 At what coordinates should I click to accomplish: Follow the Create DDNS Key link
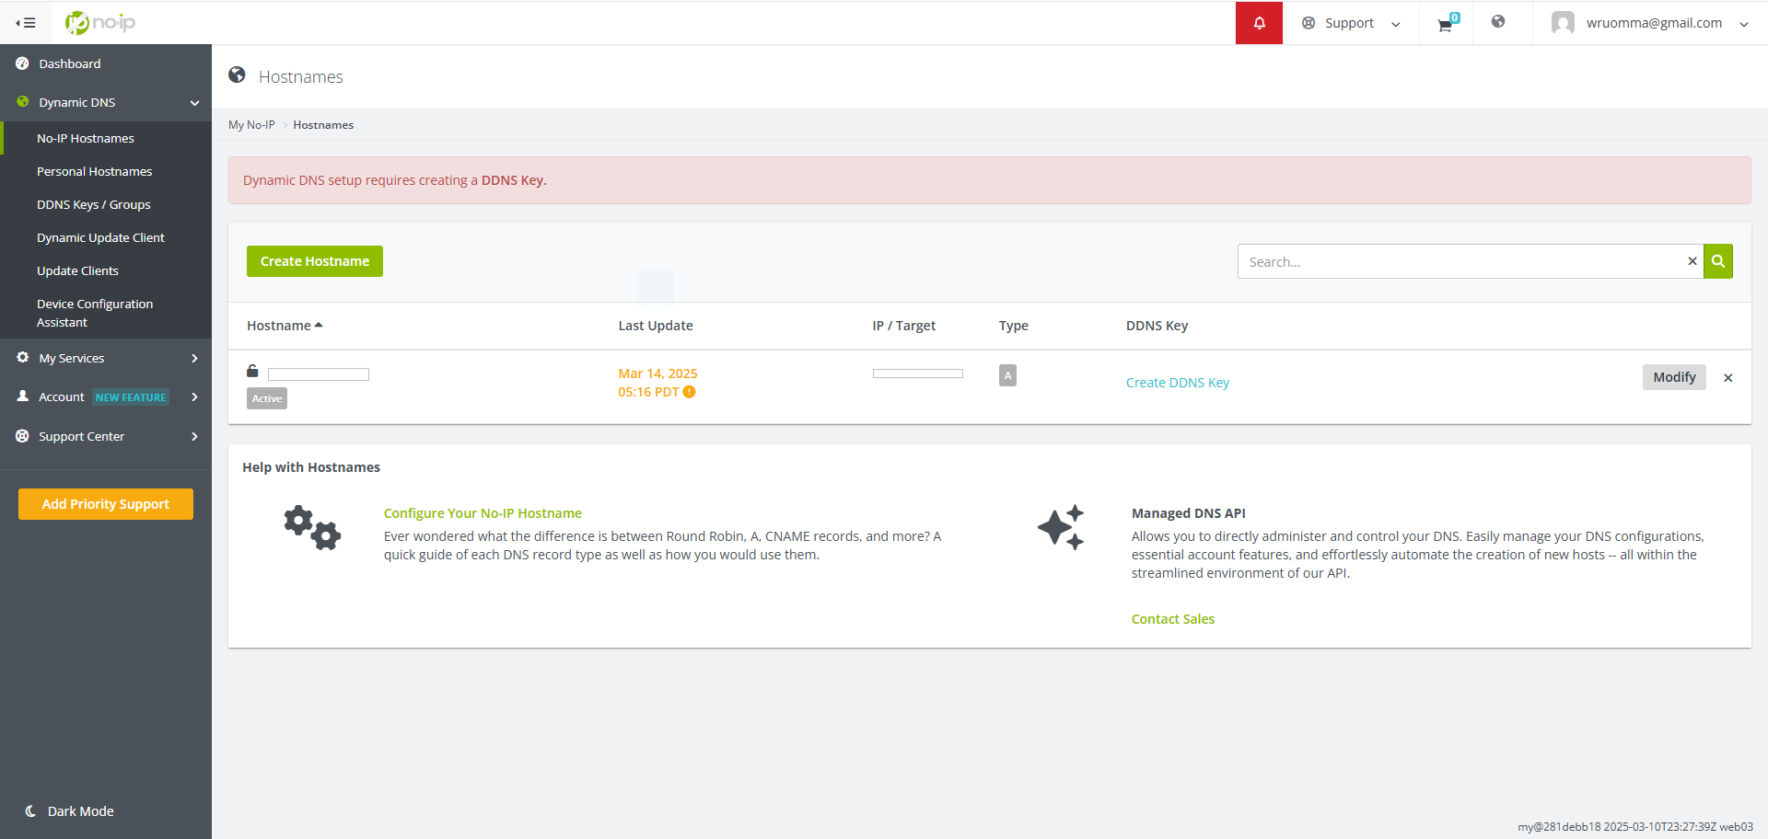(1178, 383)
